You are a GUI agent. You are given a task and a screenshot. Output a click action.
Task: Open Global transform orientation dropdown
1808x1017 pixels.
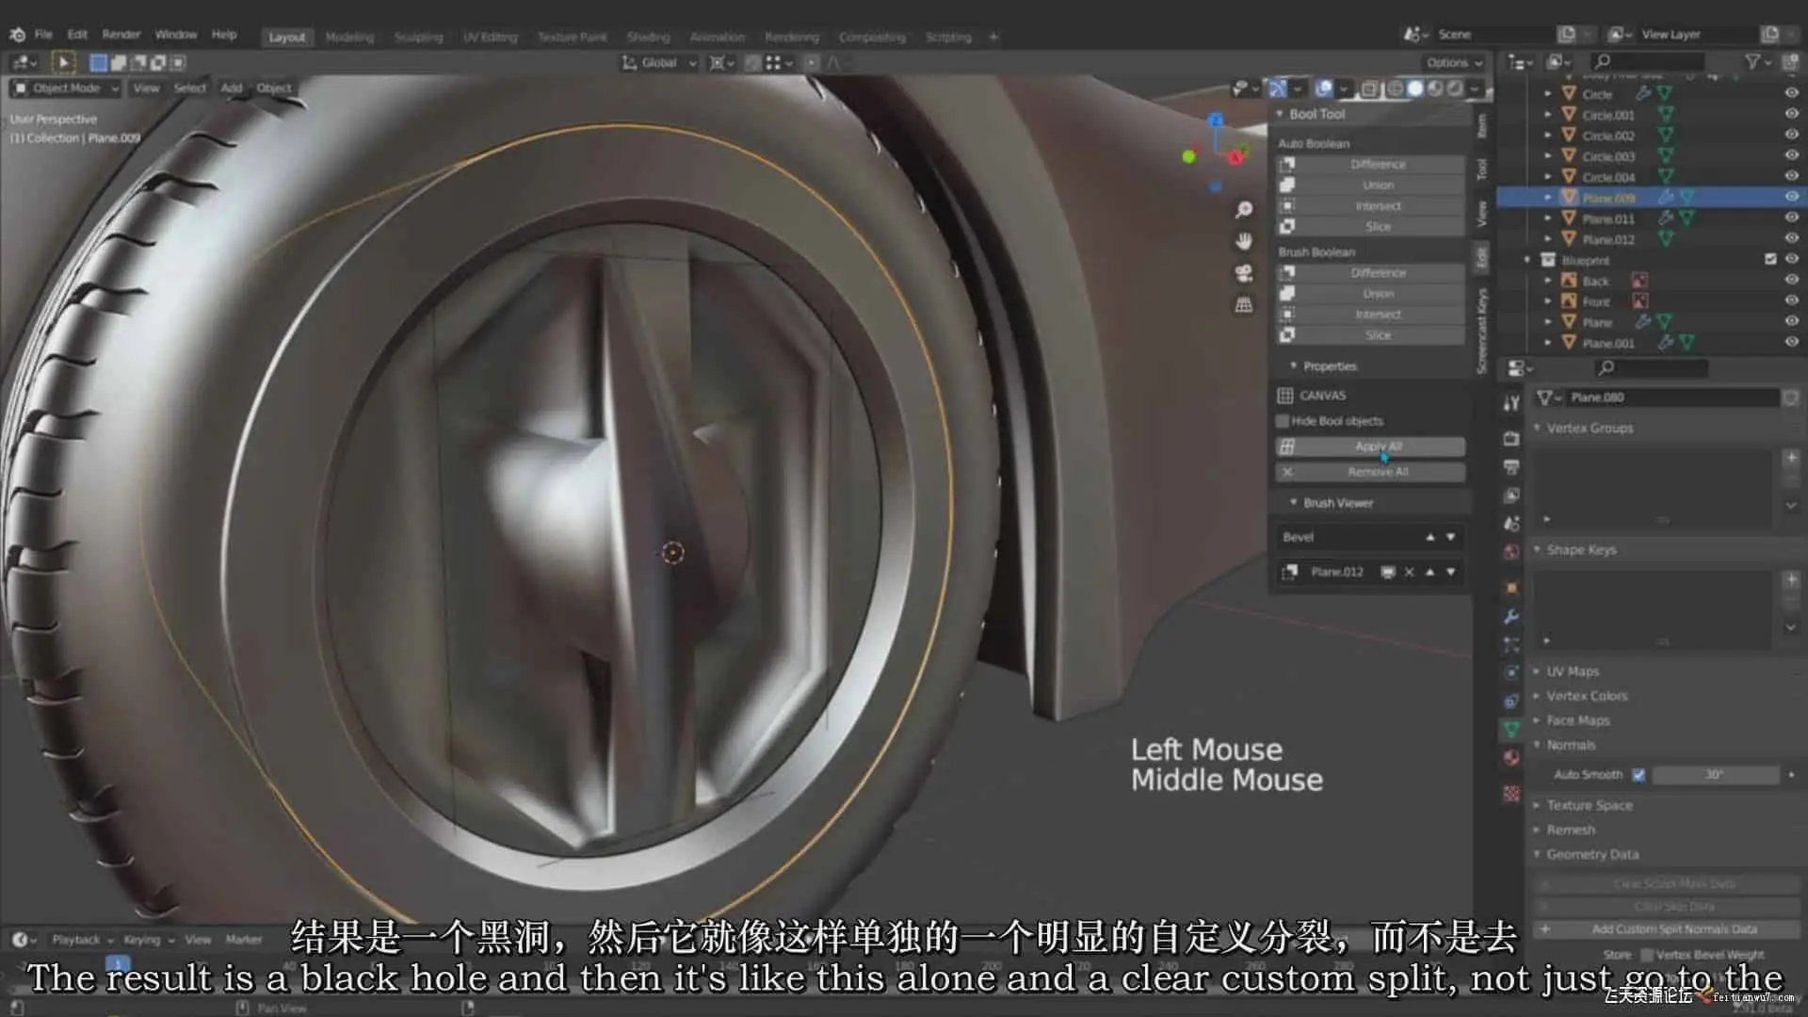click(659, 62)
